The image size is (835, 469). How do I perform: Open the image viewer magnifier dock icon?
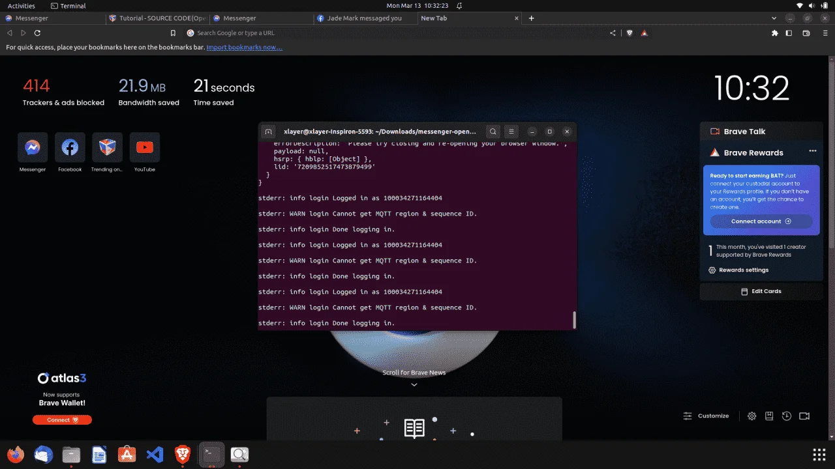(x=239, y=454)
